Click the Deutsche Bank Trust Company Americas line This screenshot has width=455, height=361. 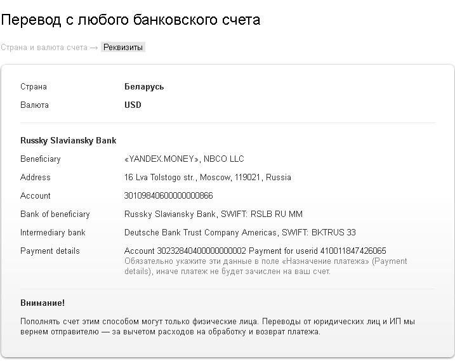240,233
